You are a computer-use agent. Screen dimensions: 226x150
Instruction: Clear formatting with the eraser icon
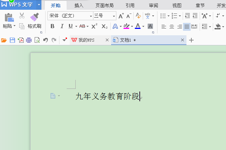[x=138, y=15]
